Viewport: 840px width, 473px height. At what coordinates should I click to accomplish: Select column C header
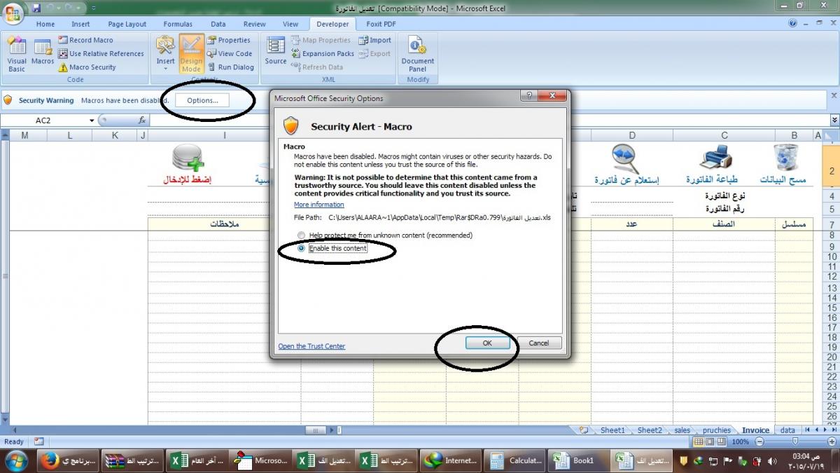click(x=724, y=135)
